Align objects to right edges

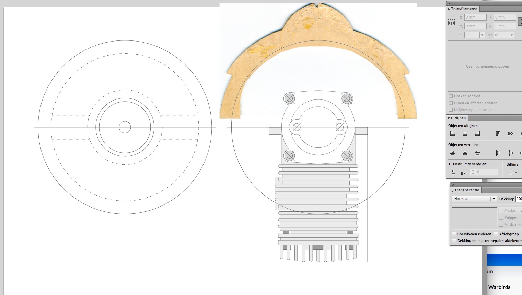pyautogui.click(x=477, y=134)
